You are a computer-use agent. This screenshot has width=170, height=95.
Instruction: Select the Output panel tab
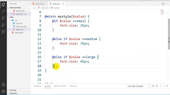pyautogui.click(x=48, y=86)
